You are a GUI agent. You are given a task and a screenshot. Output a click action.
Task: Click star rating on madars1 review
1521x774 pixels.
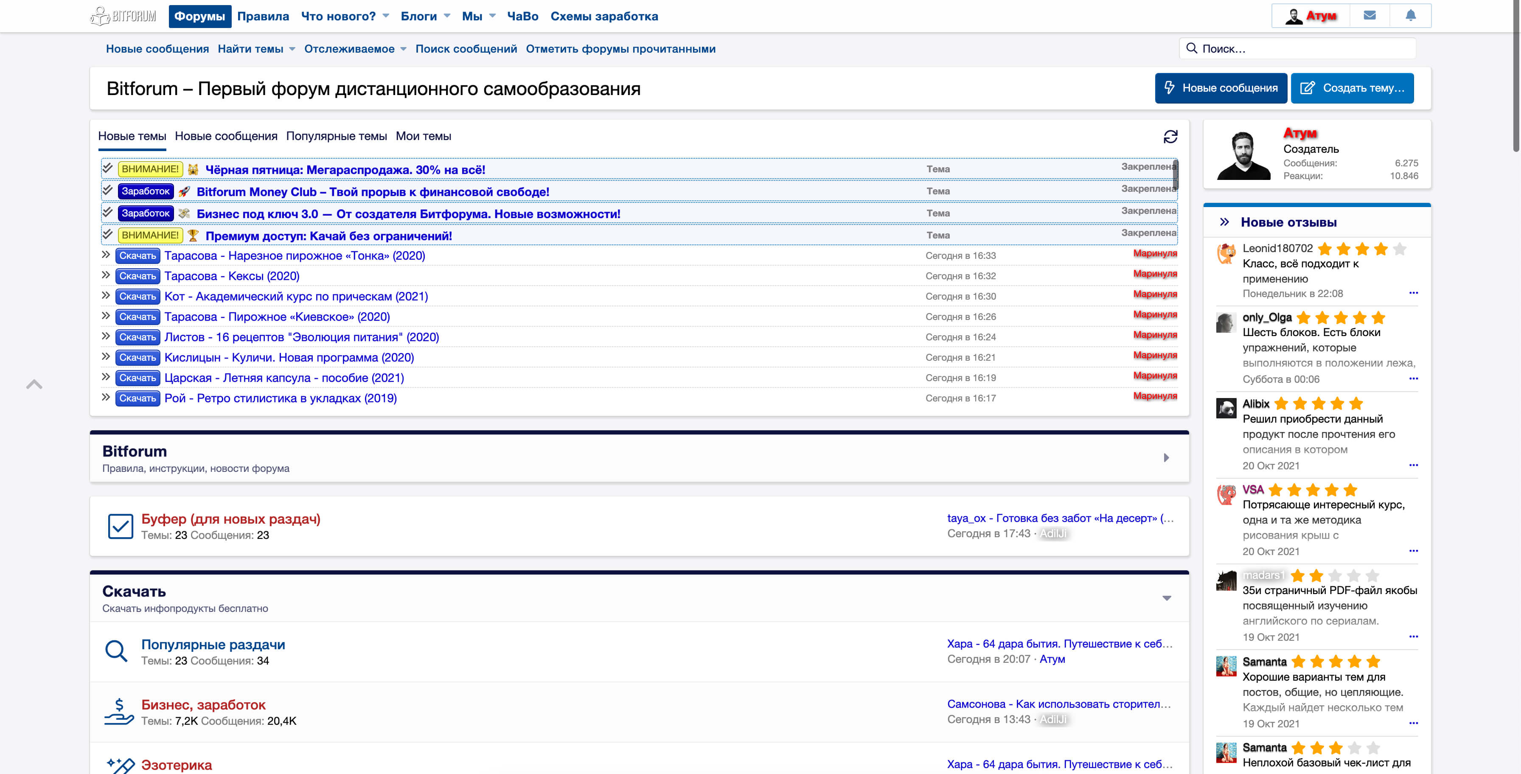[1334, 576]
